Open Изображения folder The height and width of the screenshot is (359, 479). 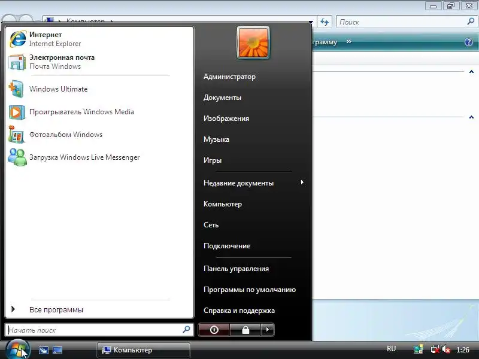(226, 118)
